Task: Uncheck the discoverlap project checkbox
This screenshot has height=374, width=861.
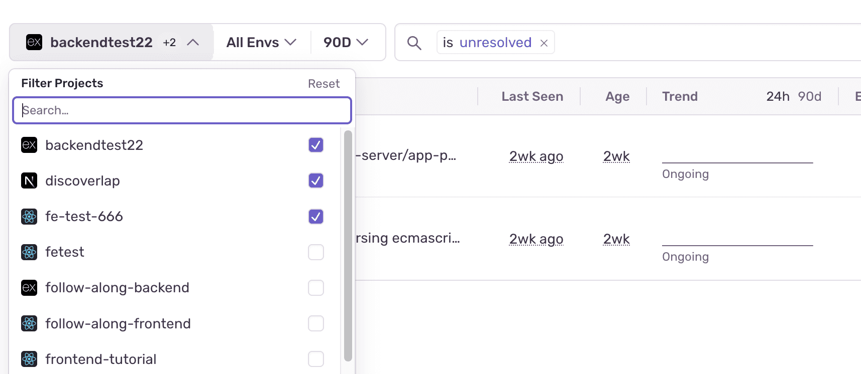Action: (x=315, y=180)
